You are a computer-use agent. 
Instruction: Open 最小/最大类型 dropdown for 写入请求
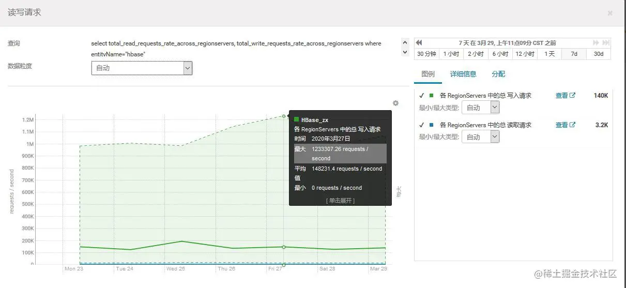tap(481, 108)
